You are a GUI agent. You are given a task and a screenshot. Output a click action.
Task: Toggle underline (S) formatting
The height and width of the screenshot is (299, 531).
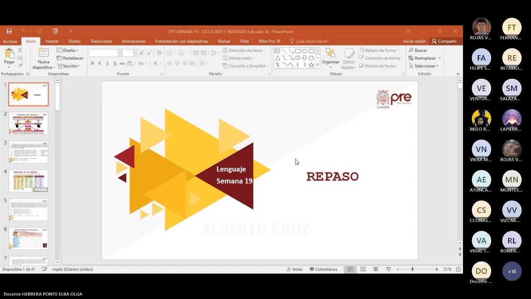point(107,64)
